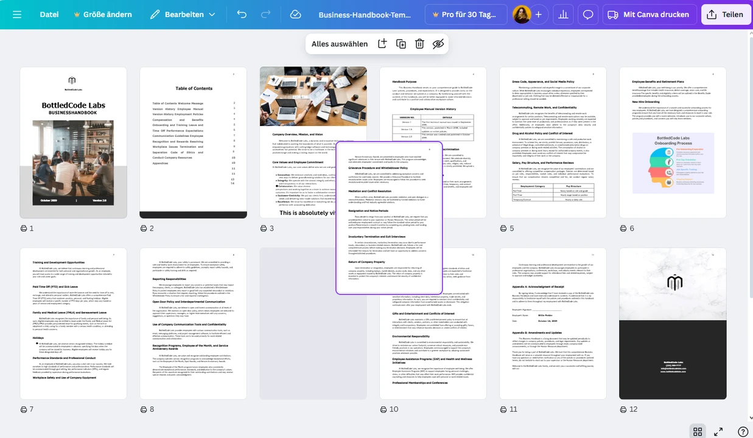The height and width of the screenshot is (438, 753).
Task: Click Mit Canva drucken button
Action: (x=648, y=15)
